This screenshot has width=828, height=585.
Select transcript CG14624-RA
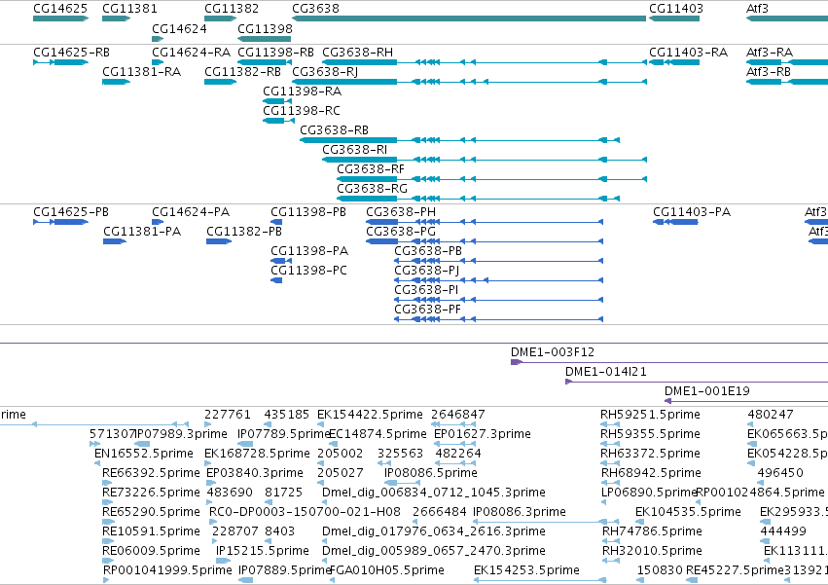click(x=191, y=53)
